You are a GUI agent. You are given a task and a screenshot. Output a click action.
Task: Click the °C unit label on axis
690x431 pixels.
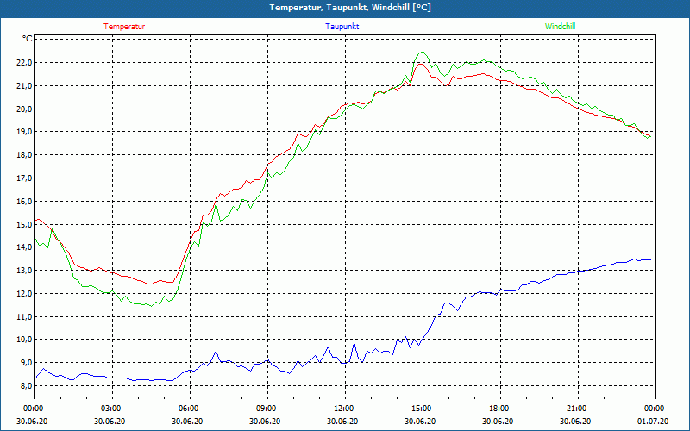point(28,39)
